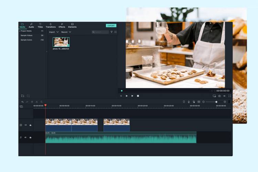Click the marker icon in timeline toolbar
Image resolution: width=258 pixels, height=172 pixels.
pyautogui.click(x=184, y=102)
